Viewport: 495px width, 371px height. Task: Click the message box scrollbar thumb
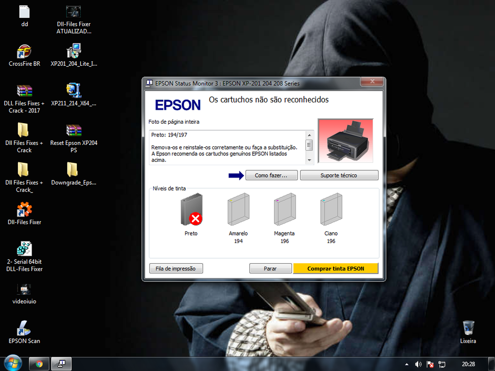(x=309, y=145)
